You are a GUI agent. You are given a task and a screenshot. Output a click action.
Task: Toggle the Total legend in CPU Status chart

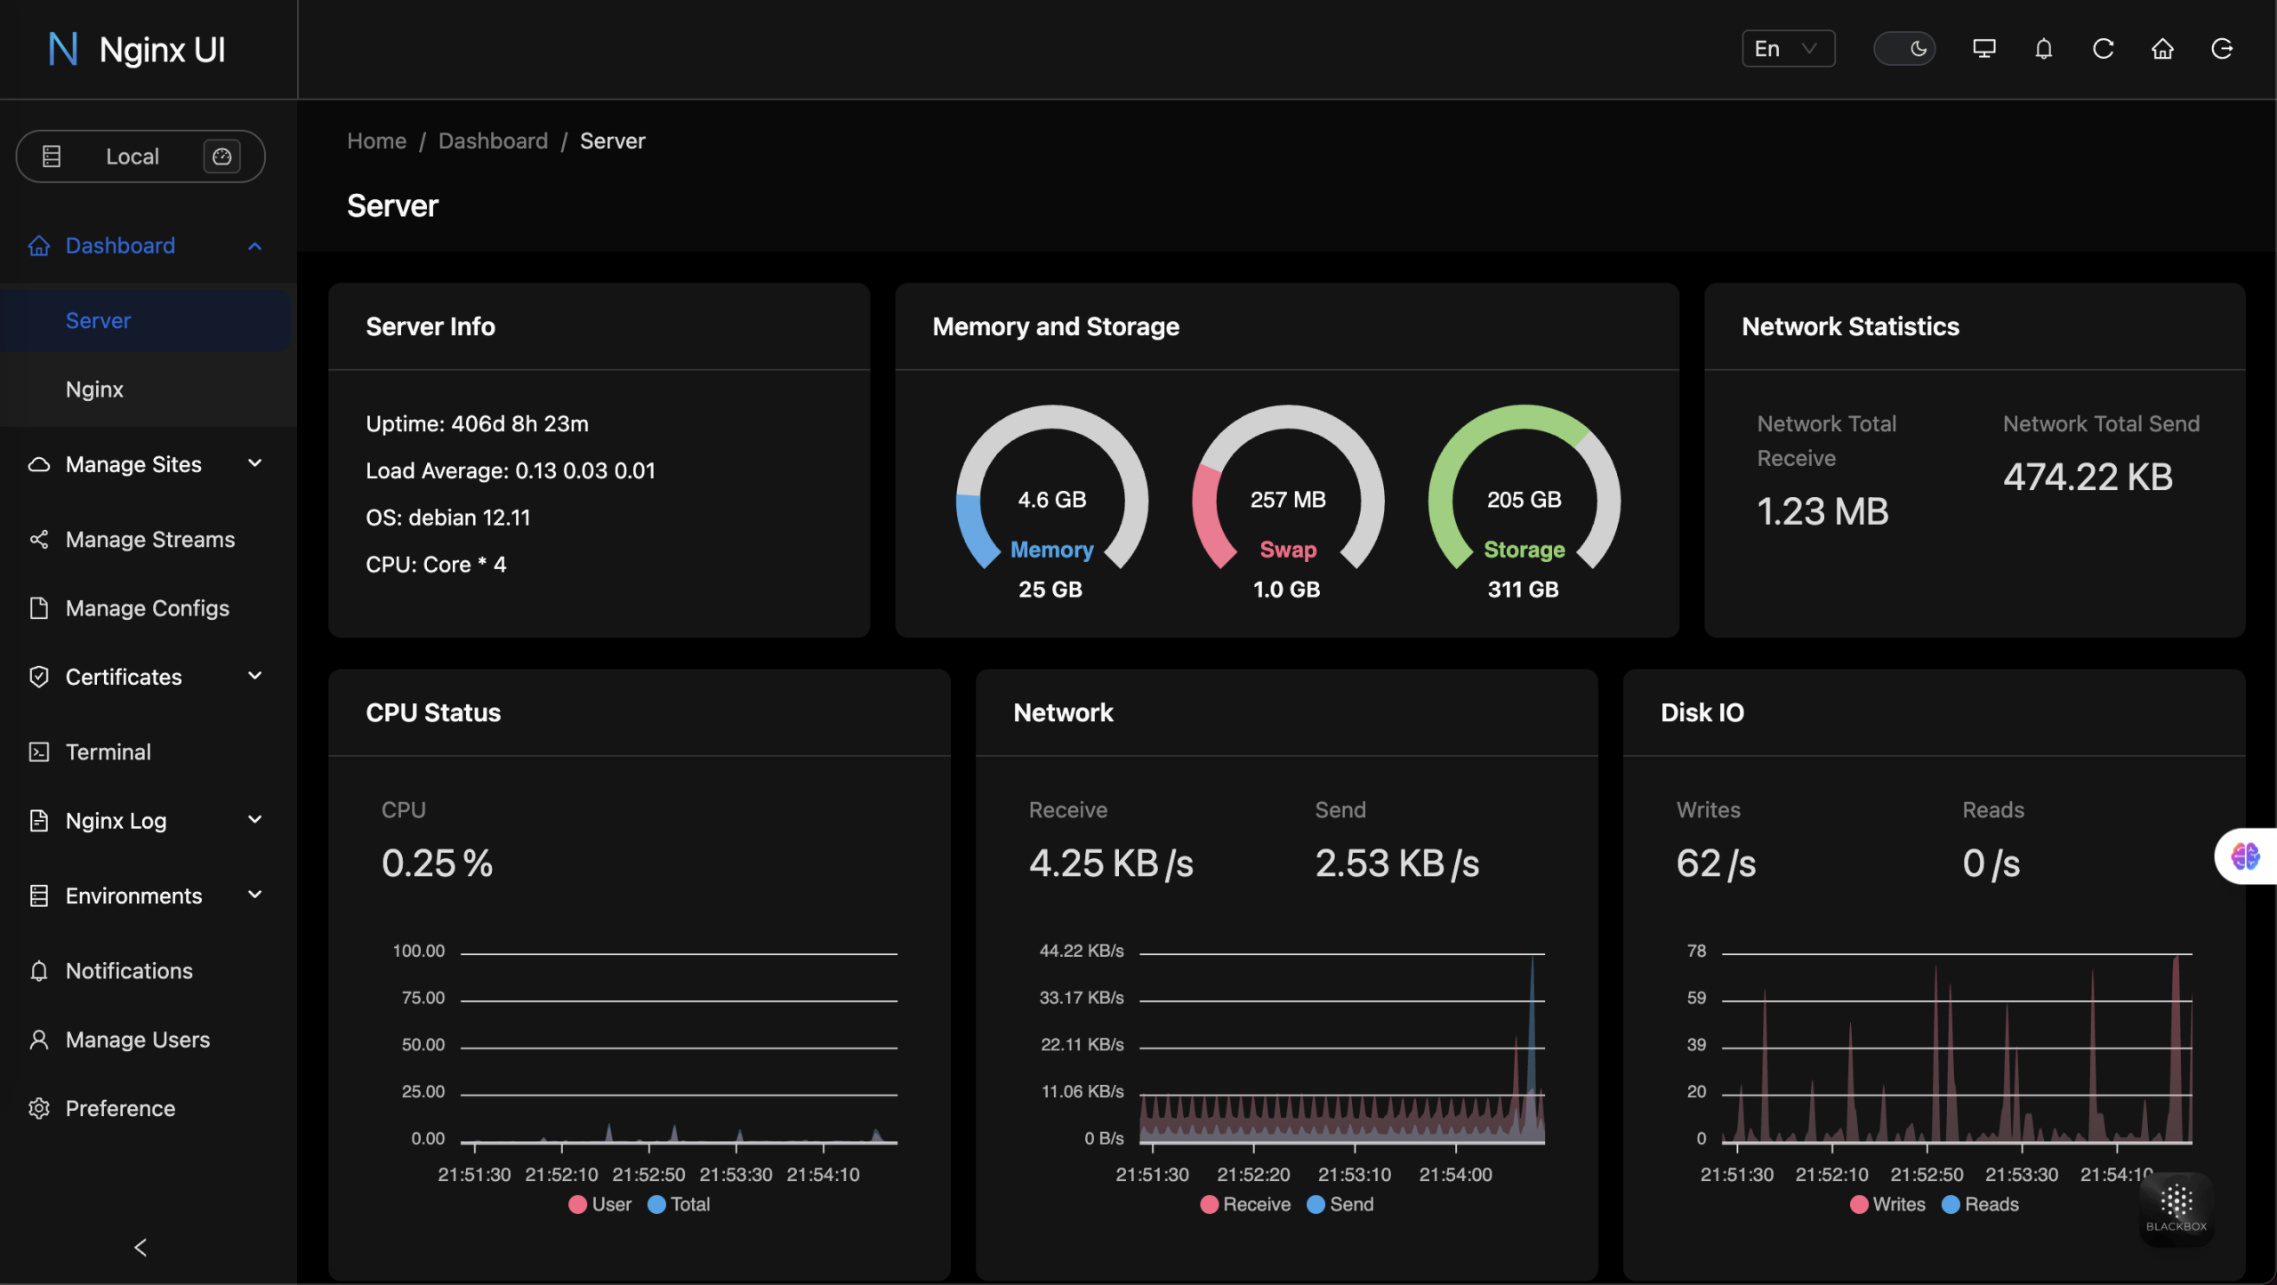point(679,1204)
